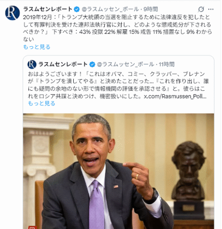Open the ラスムセンレポート author name link

coord(48,9)
